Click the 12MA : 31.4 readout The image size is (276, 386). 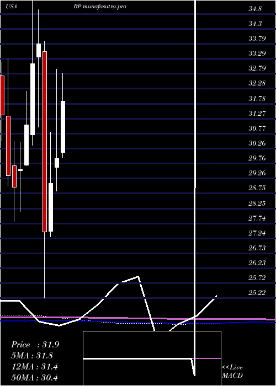[x=34, y=367]
